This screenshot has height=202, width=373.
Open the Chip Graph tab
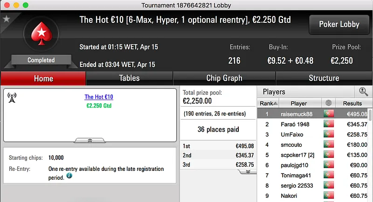224,78
